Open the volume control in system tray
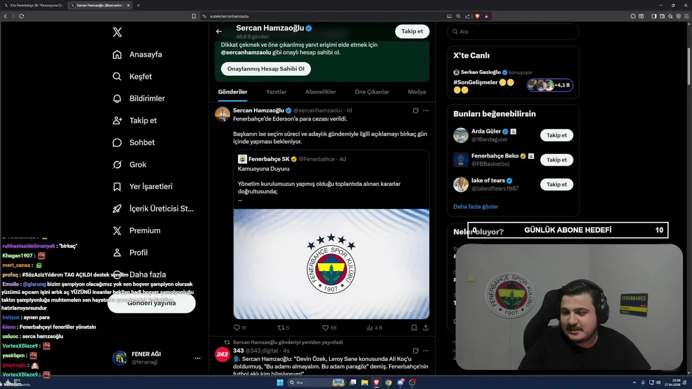The image size is (692, 389). coord(658,383)
